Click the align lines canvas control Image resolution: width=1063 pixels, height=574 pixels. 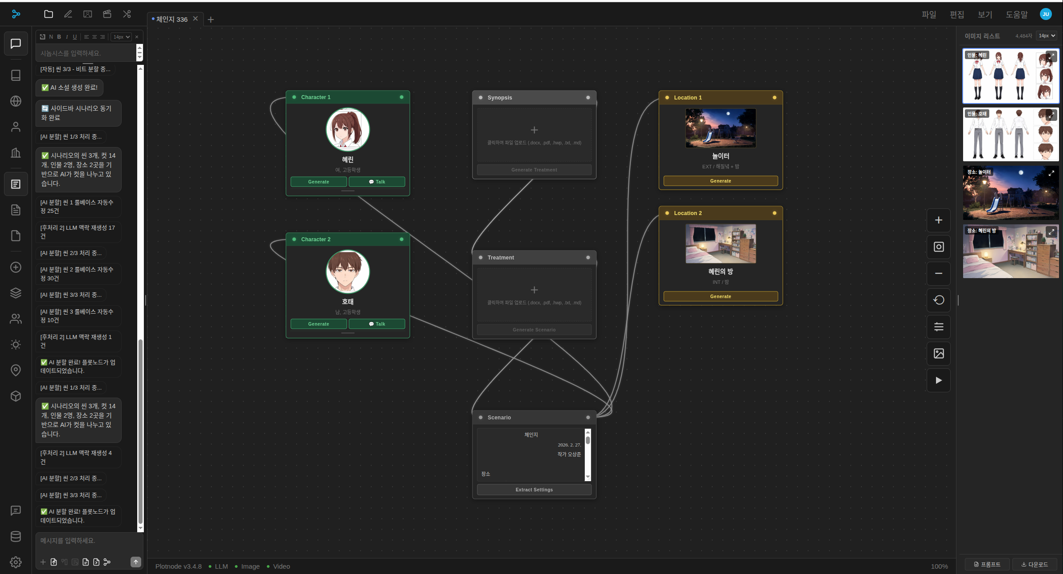[x=939, y=327]
